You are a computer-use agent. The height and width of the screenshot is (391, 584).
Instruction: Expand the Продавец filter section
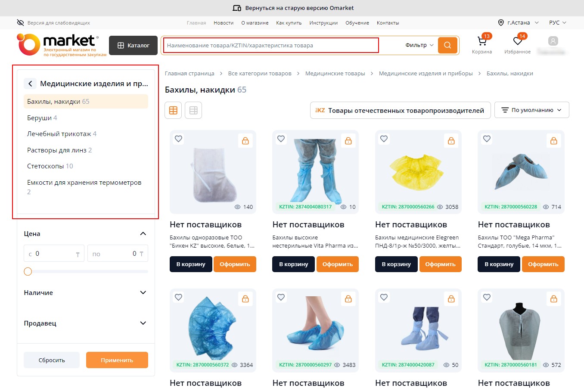(x=143, y=323)
